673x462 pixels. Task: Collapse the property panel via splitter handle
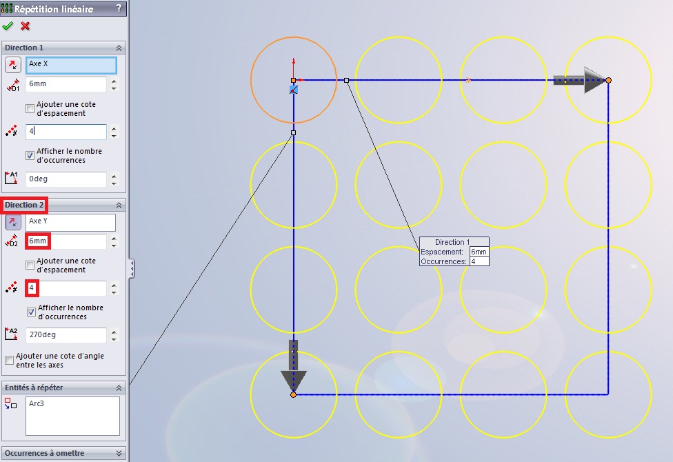click(x=131, y=268)
